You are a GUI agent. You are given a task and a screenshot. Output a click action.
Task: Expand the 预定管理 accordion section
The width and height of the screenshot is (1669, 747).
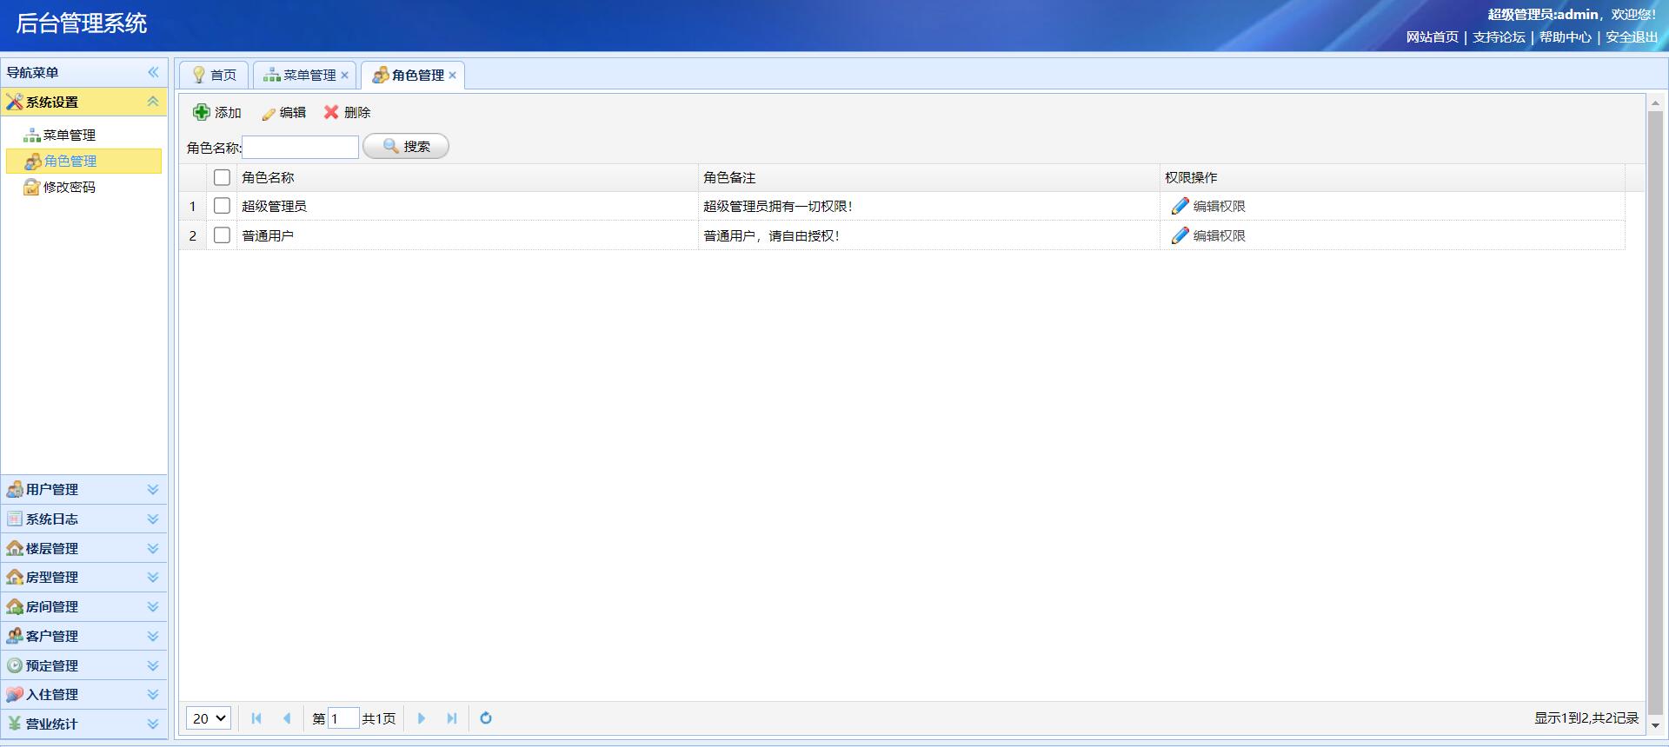[153, 665]
